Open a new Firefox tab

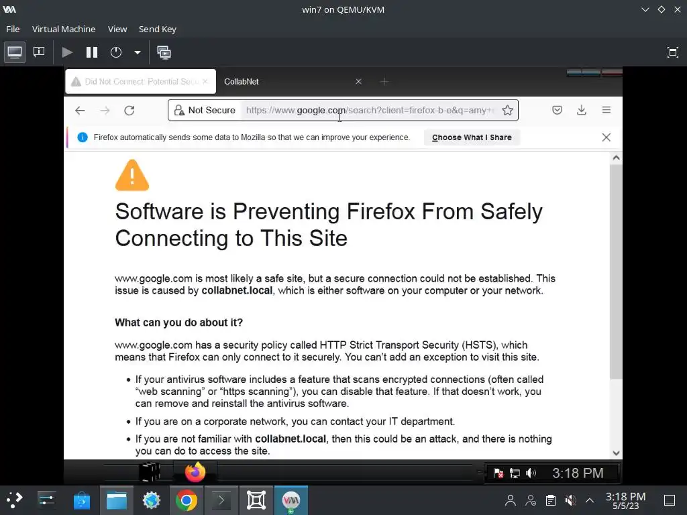coord(384,81)
